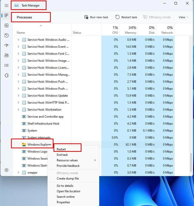Image resolution: width=194 pixels, height=206 pixels.
Task: Click the 13.9 MB memory value
Action: 131,96
